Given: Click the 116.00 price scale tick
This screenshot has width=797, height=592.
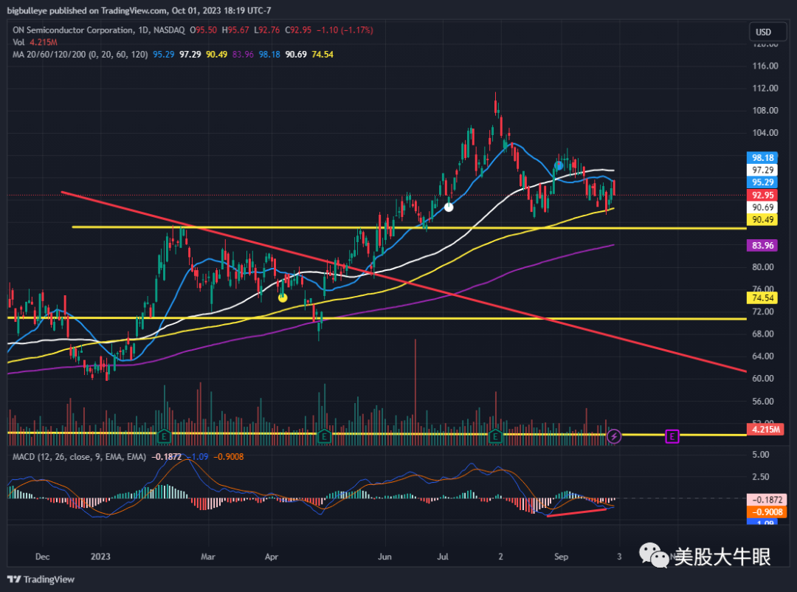Looking at the screenshot, I should [765, 66].
